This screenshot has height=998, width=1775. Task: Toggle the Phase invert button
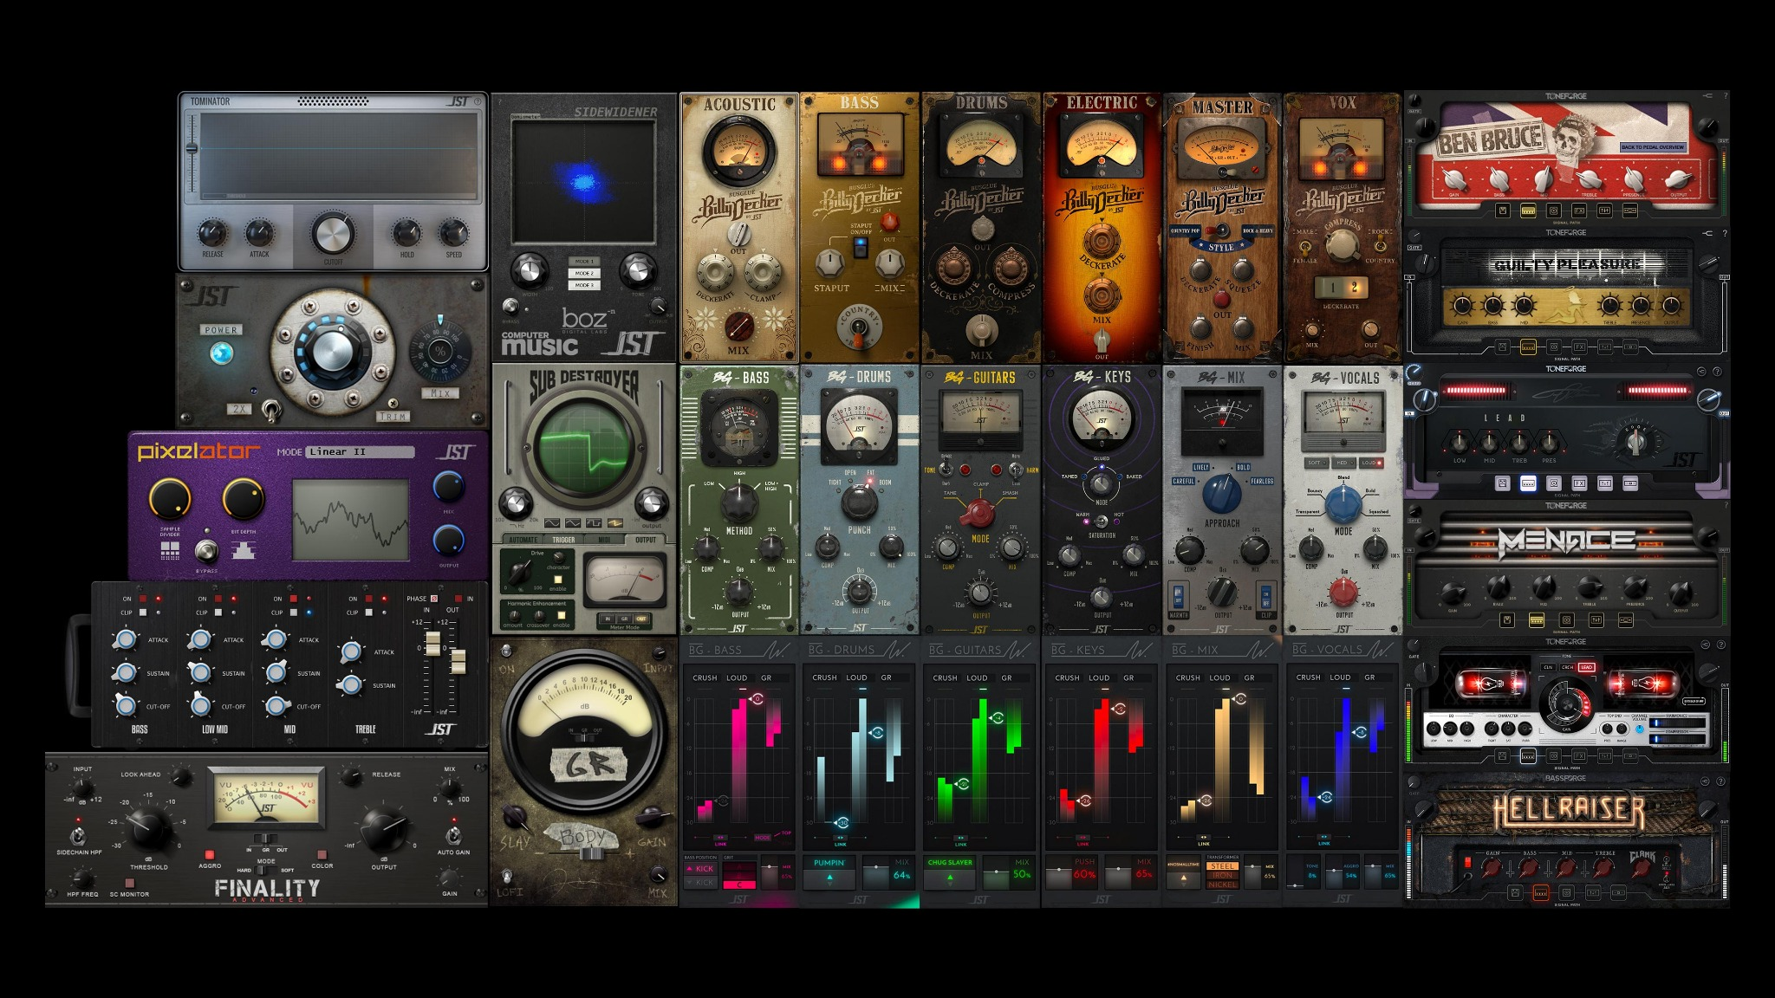[435, 599]
